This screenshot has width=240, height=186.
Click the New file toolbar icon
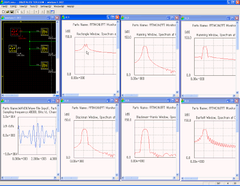coord(3,12)
